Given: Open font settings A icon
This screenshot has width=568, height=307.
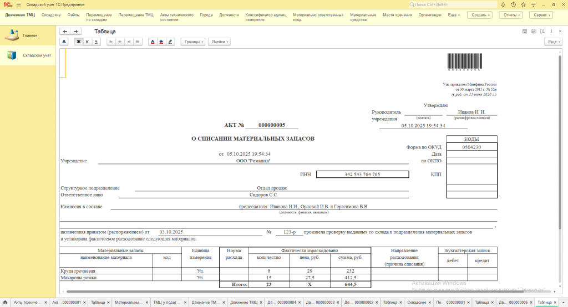Looking at the screenshot, I should point(64,42).
